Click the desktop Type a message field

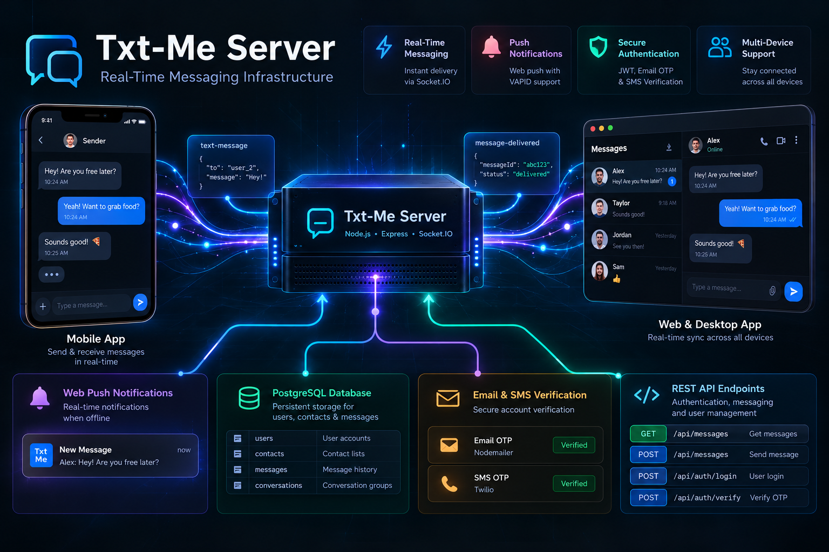[733, 289]
